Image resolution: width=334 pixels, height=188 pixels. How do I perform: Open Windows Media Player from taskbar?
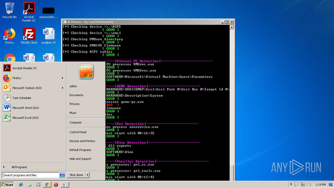(38, 185)
